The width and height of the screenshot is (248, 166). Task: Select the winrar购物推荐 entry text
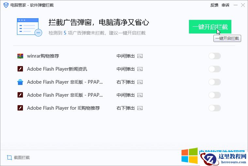coord(43,56)
